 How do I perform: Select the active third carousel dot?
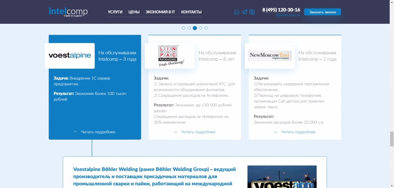point(195,28)
